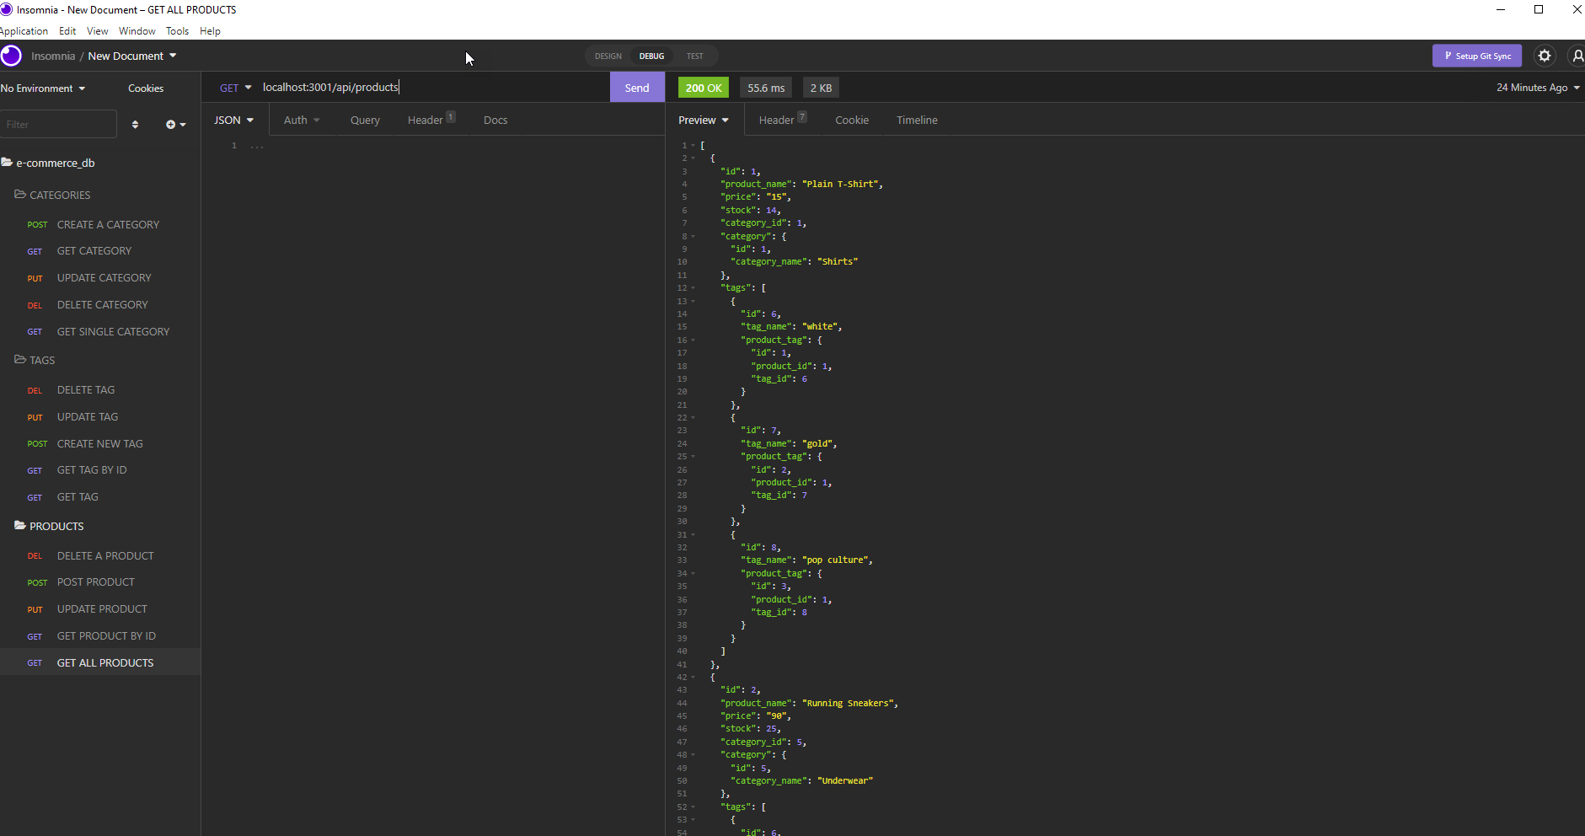Click the sort requests icon beside Filter
This screenshot has width=1585, height=836.
[136, 124]
